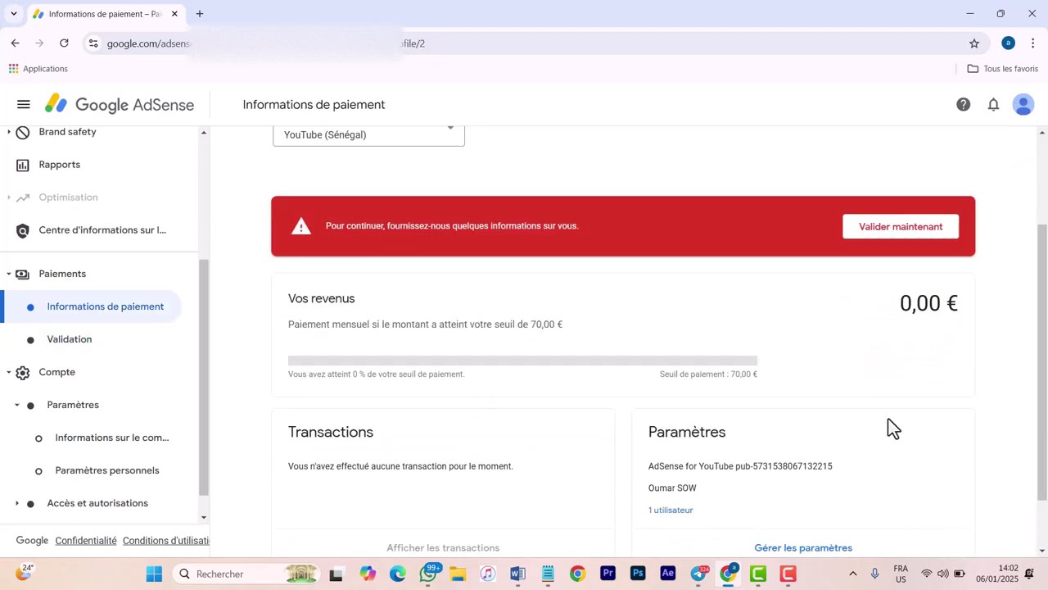Click the payment threshold progress bar
1048x590 pixels.
click(522, 361)
